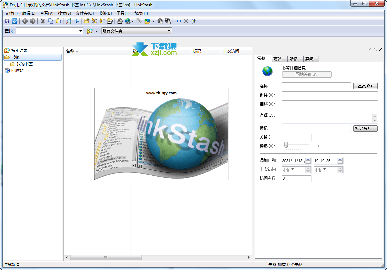Open the search options arrow beside the magnifier
This screenshot has height=270, width=387.
[96, 31]
